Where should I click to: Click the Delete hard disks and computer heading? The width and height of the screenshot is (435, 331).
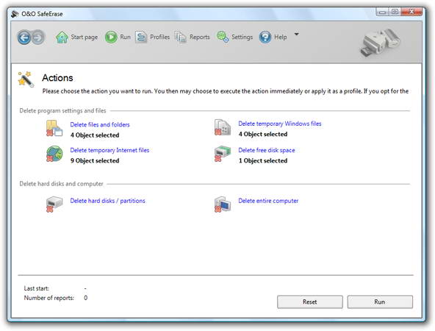(x=61, y=184)
